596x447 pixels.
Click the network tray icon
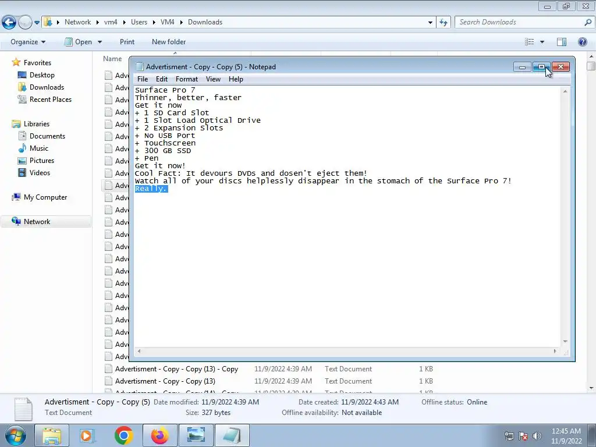(x=509, y=436)
